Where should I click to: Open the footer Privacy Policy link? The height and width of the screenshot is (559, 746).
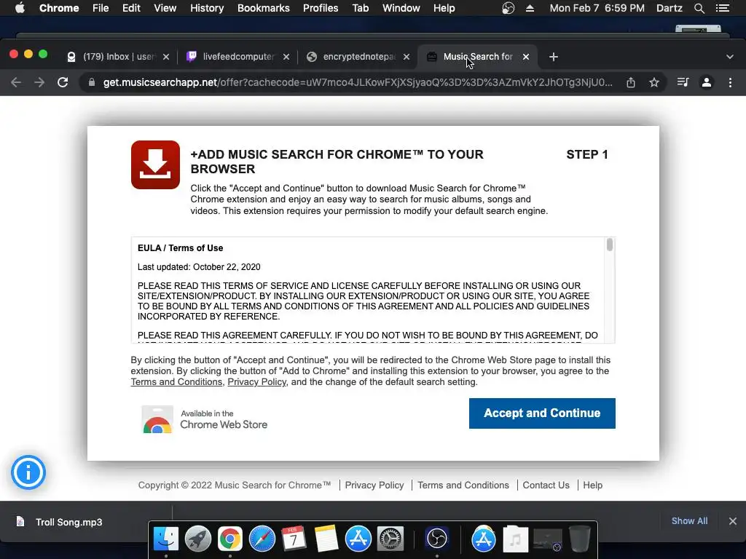[x=374, y=485]
